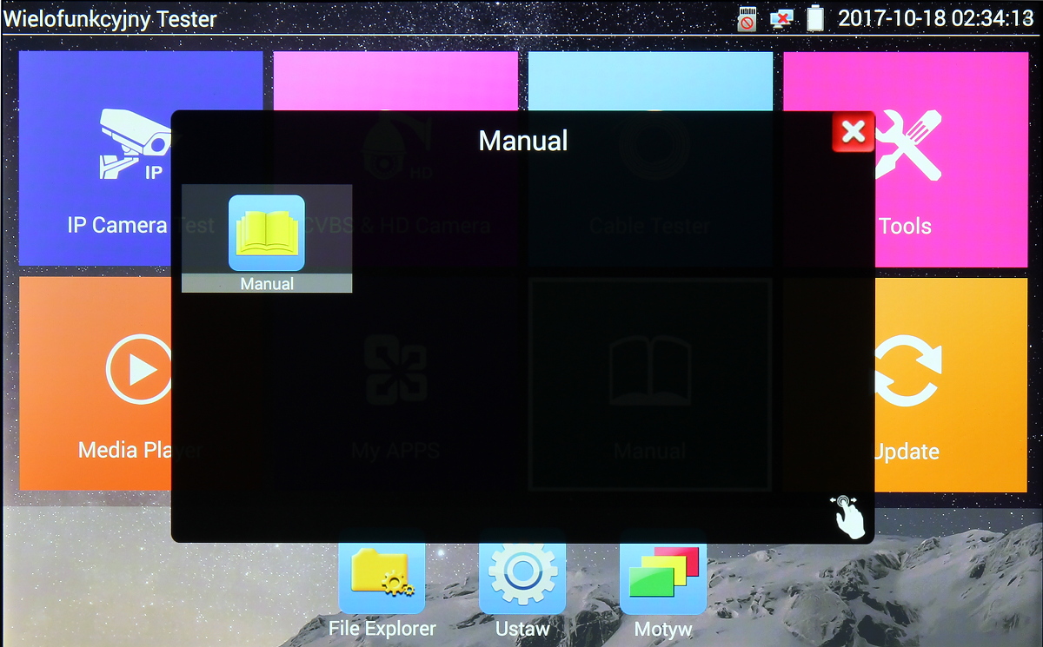
Task: Open File Explorer from the dock
Action: coord(382,585)
